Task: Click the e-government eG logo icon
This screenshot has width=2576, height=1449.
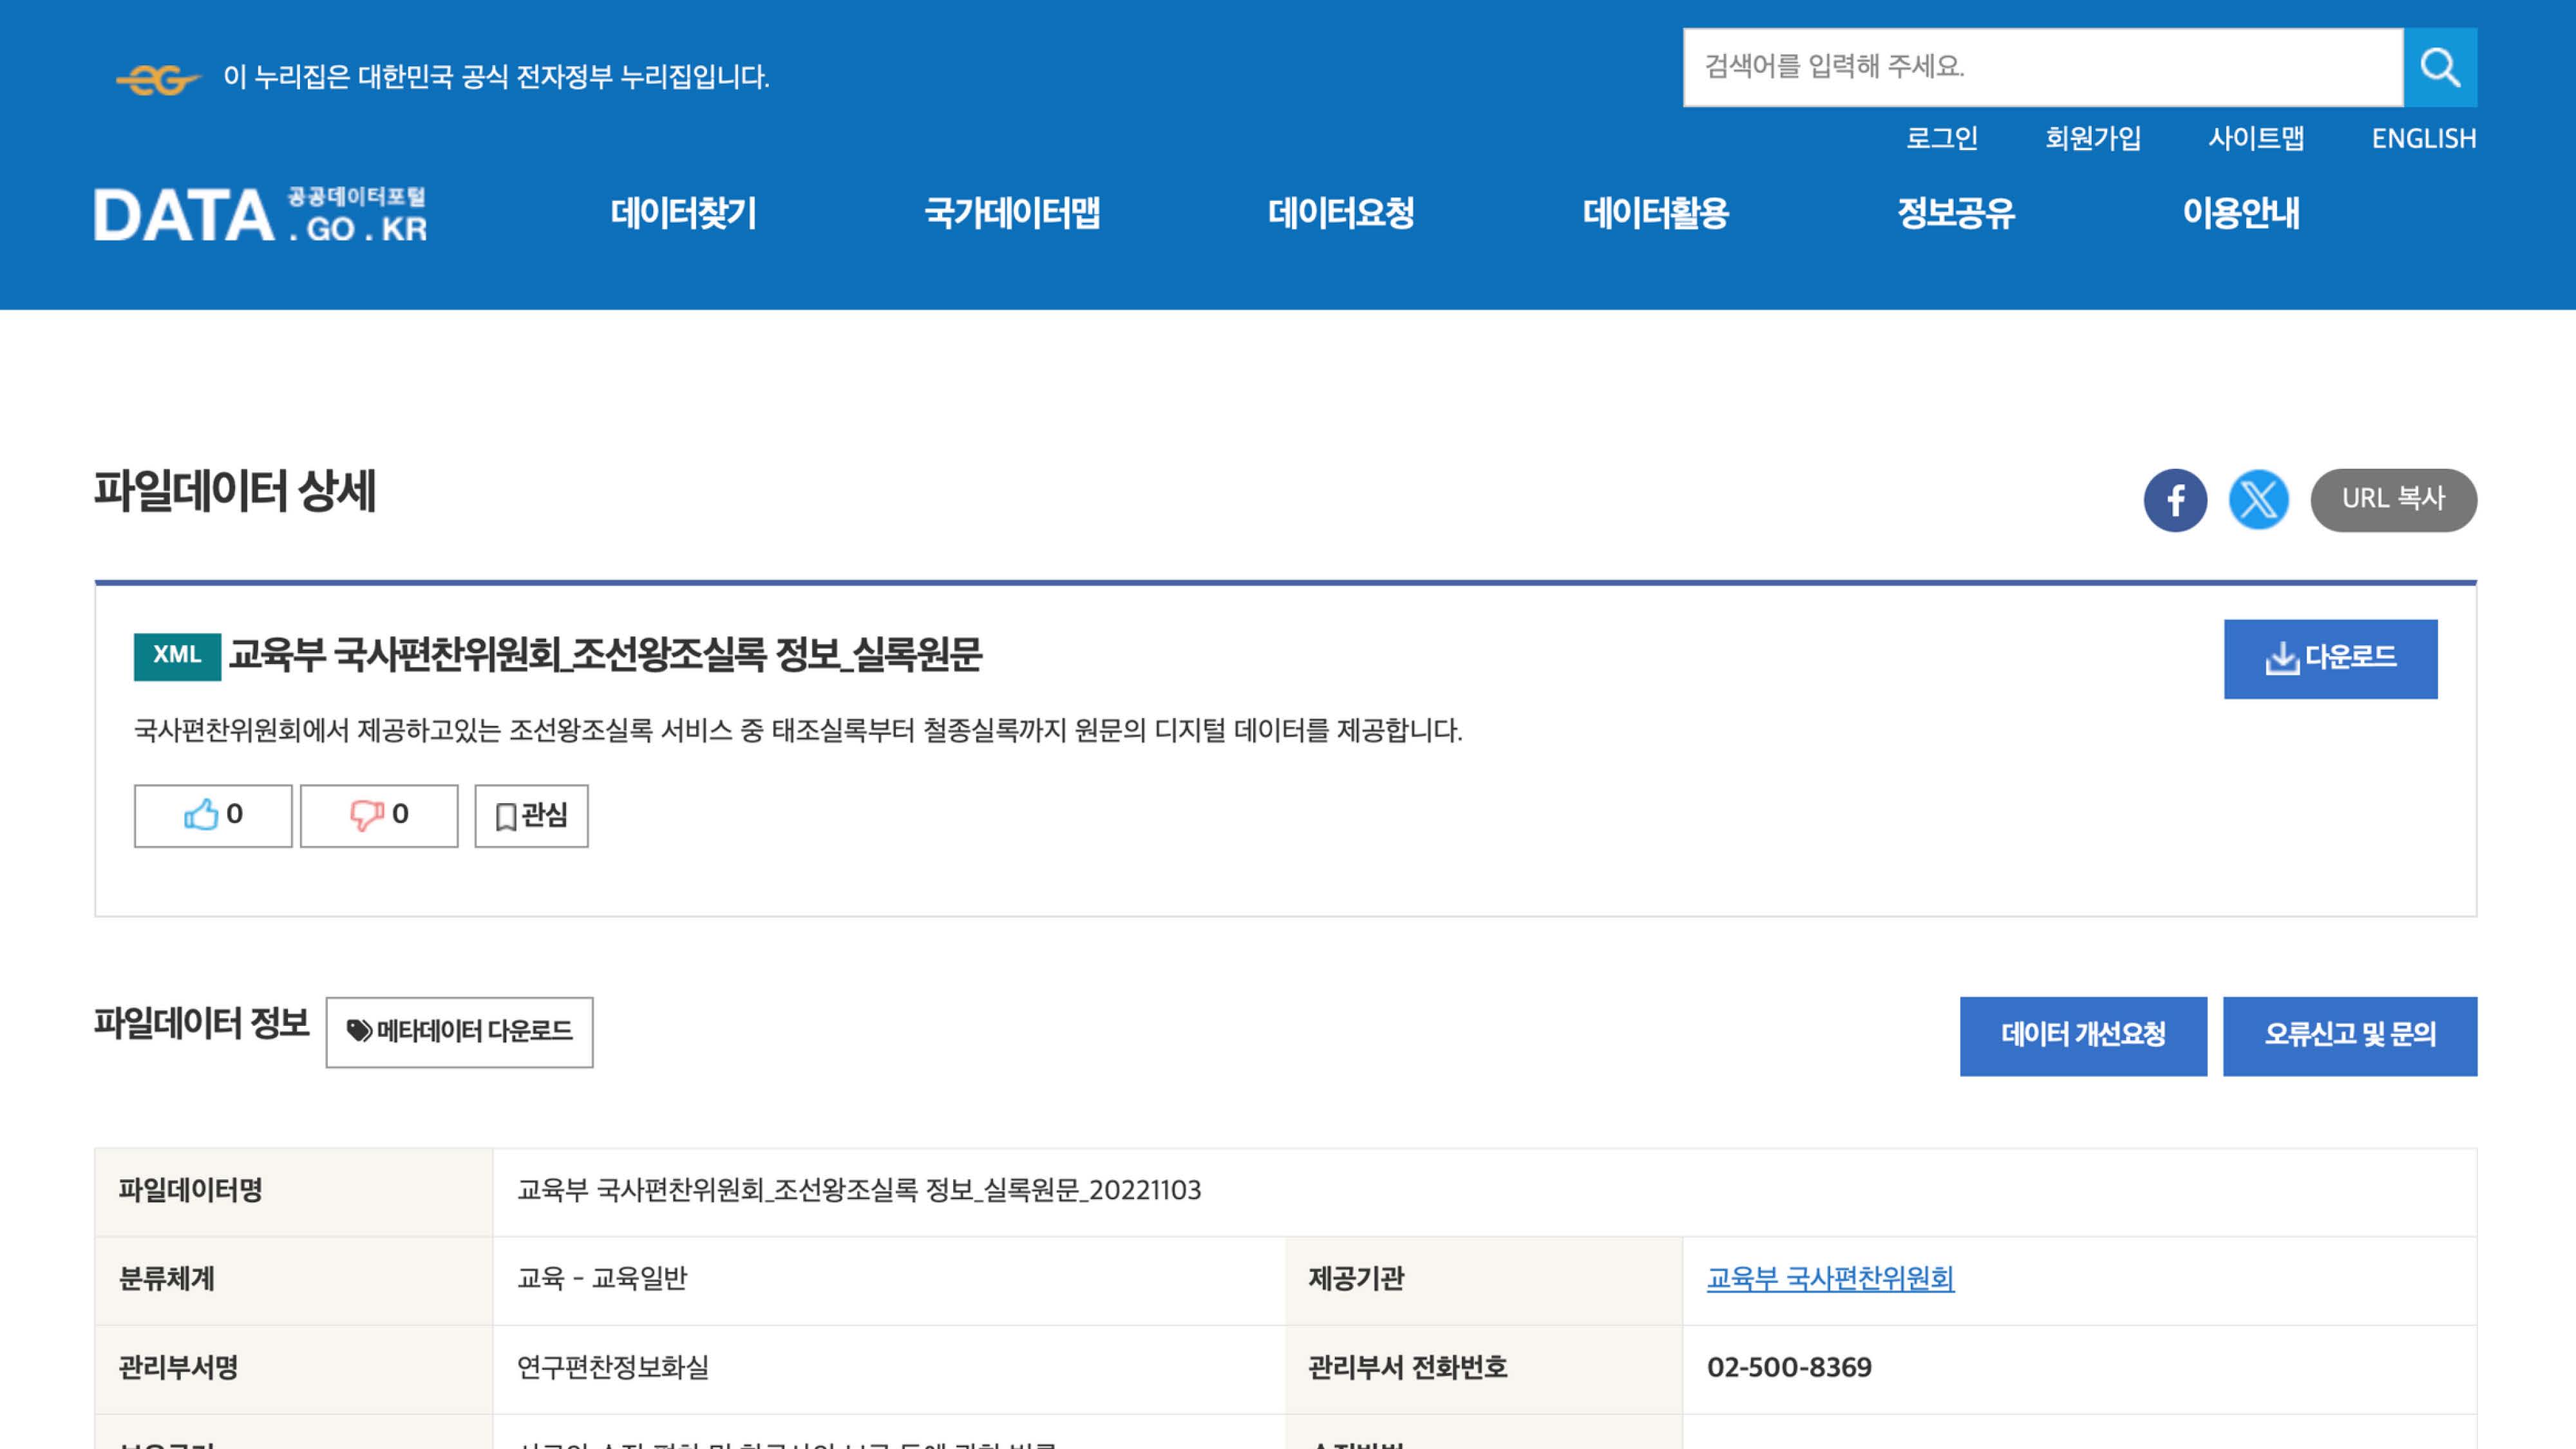Action: tap(158, 79)
